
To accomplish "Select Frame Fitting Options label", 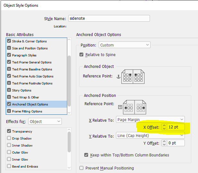I will pos(27,112).
